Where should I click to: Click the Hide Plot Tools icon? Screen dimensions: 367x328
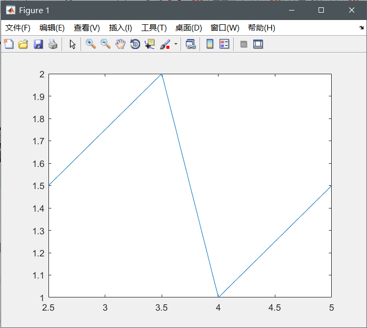[x=244, y=44]
